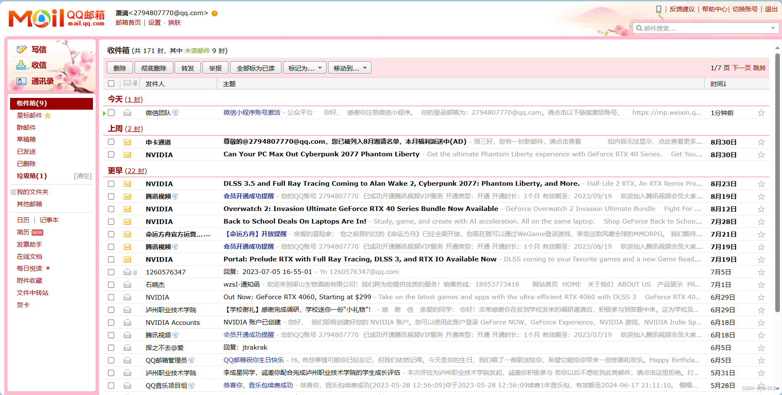Click the 转发 button
The image size is (782, 395).
coord(188,68)
